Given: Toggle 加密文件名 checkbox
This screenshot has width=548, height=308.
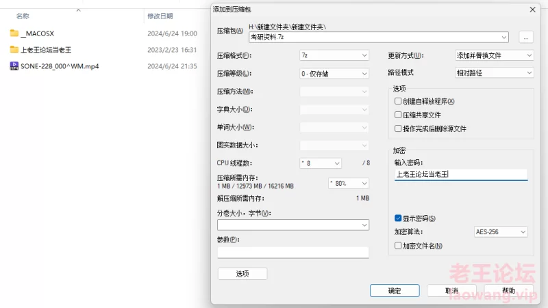Looking at the screenshot, I should [x=398, y=246].
